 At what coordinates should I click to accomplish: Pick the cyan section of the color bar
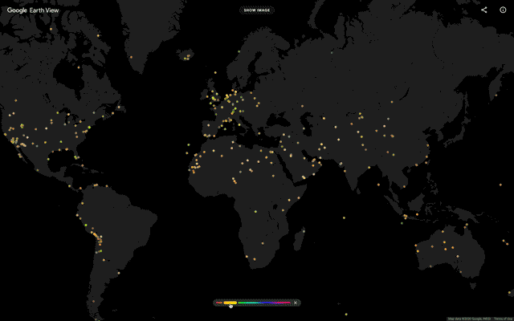[x=257, y=303]
